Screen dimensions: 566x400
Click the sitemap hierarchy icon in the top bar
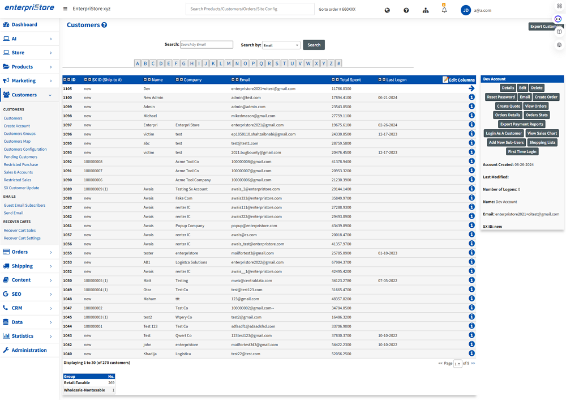[426, 10]
